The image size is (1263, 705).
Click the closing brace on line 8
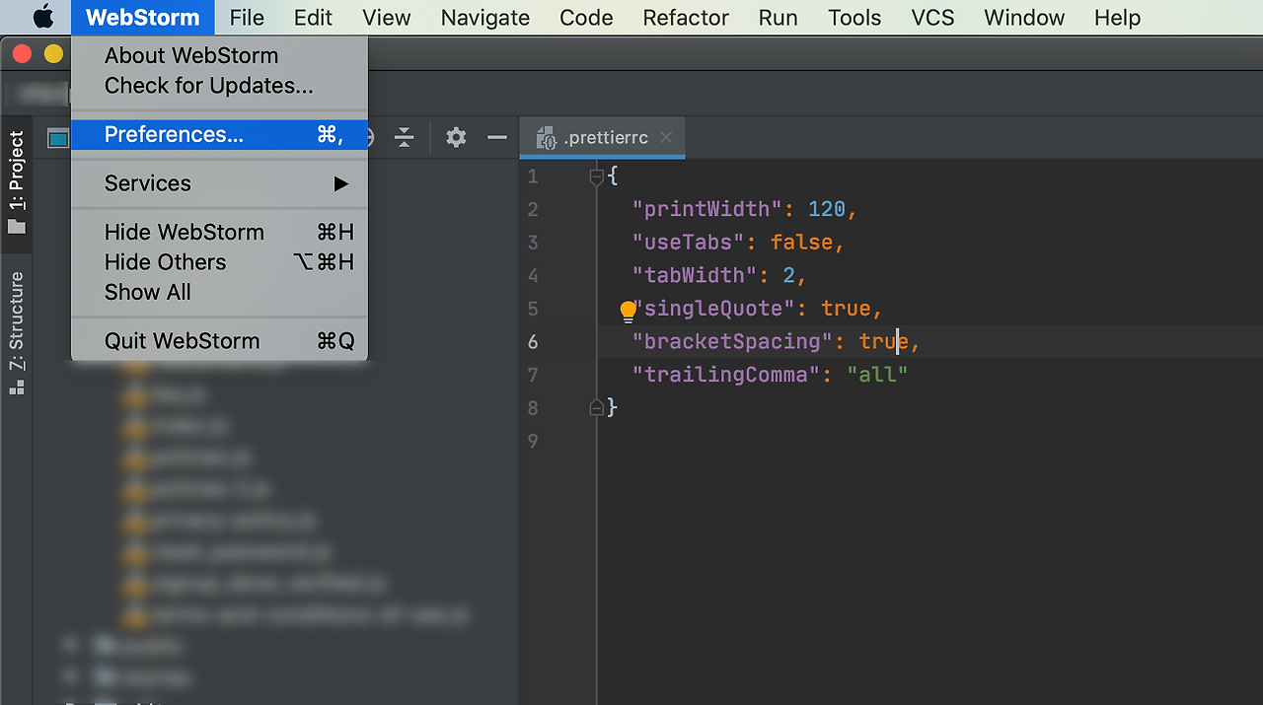tap(612, 407)
